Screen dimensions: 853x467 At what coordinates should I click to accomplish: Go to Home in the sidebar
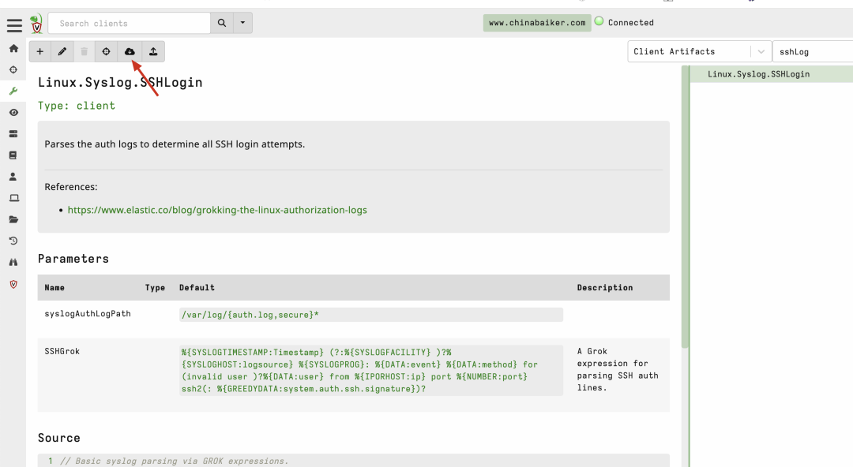coord(13,49)
